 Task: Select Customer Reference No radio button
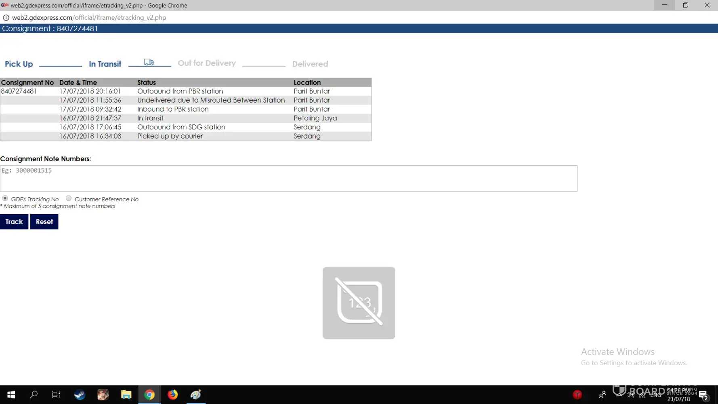tap(69, 198)
